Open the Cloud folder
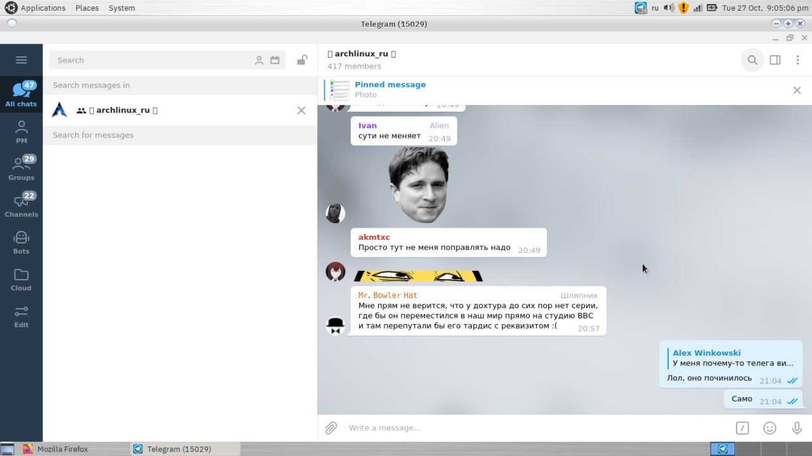Viewport: 812px width, 456px height. (x=21, y=278)
